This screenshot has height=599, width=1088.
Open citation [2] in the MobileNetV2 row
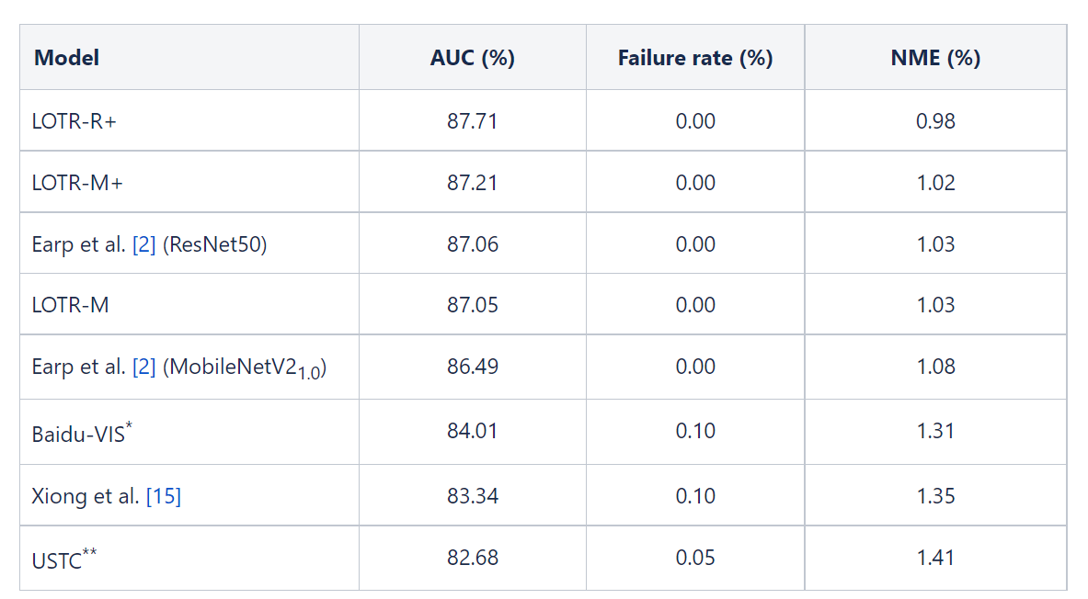(x=143, y=367)
